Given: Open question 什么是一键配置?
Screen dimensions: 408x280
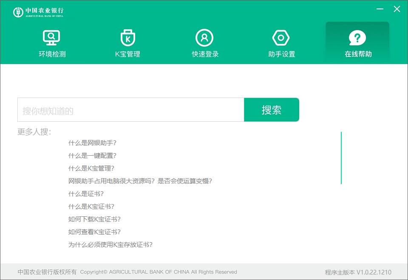Looking at the screenshot, I should 92,156.
